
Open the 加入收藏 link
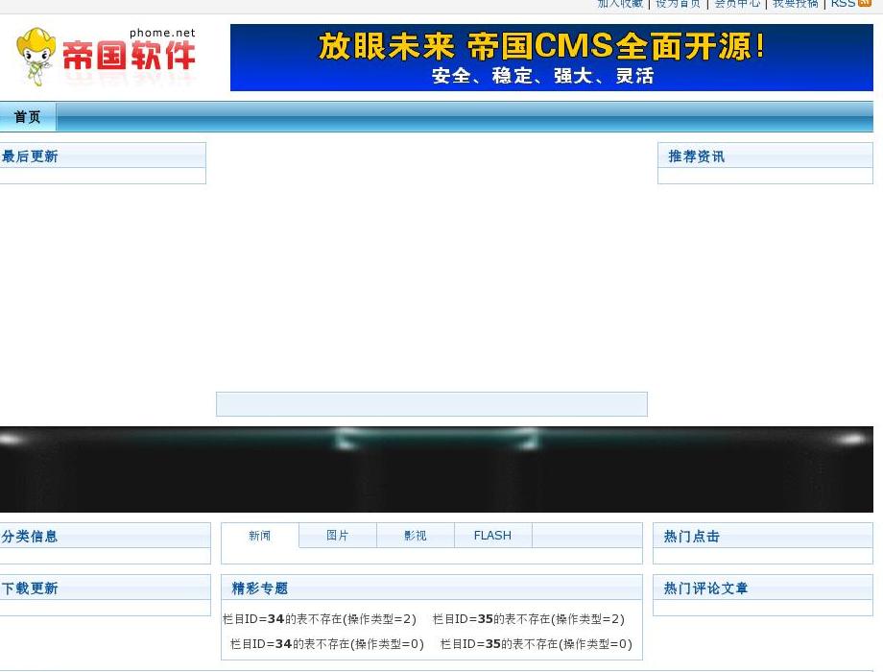(620, 3)
